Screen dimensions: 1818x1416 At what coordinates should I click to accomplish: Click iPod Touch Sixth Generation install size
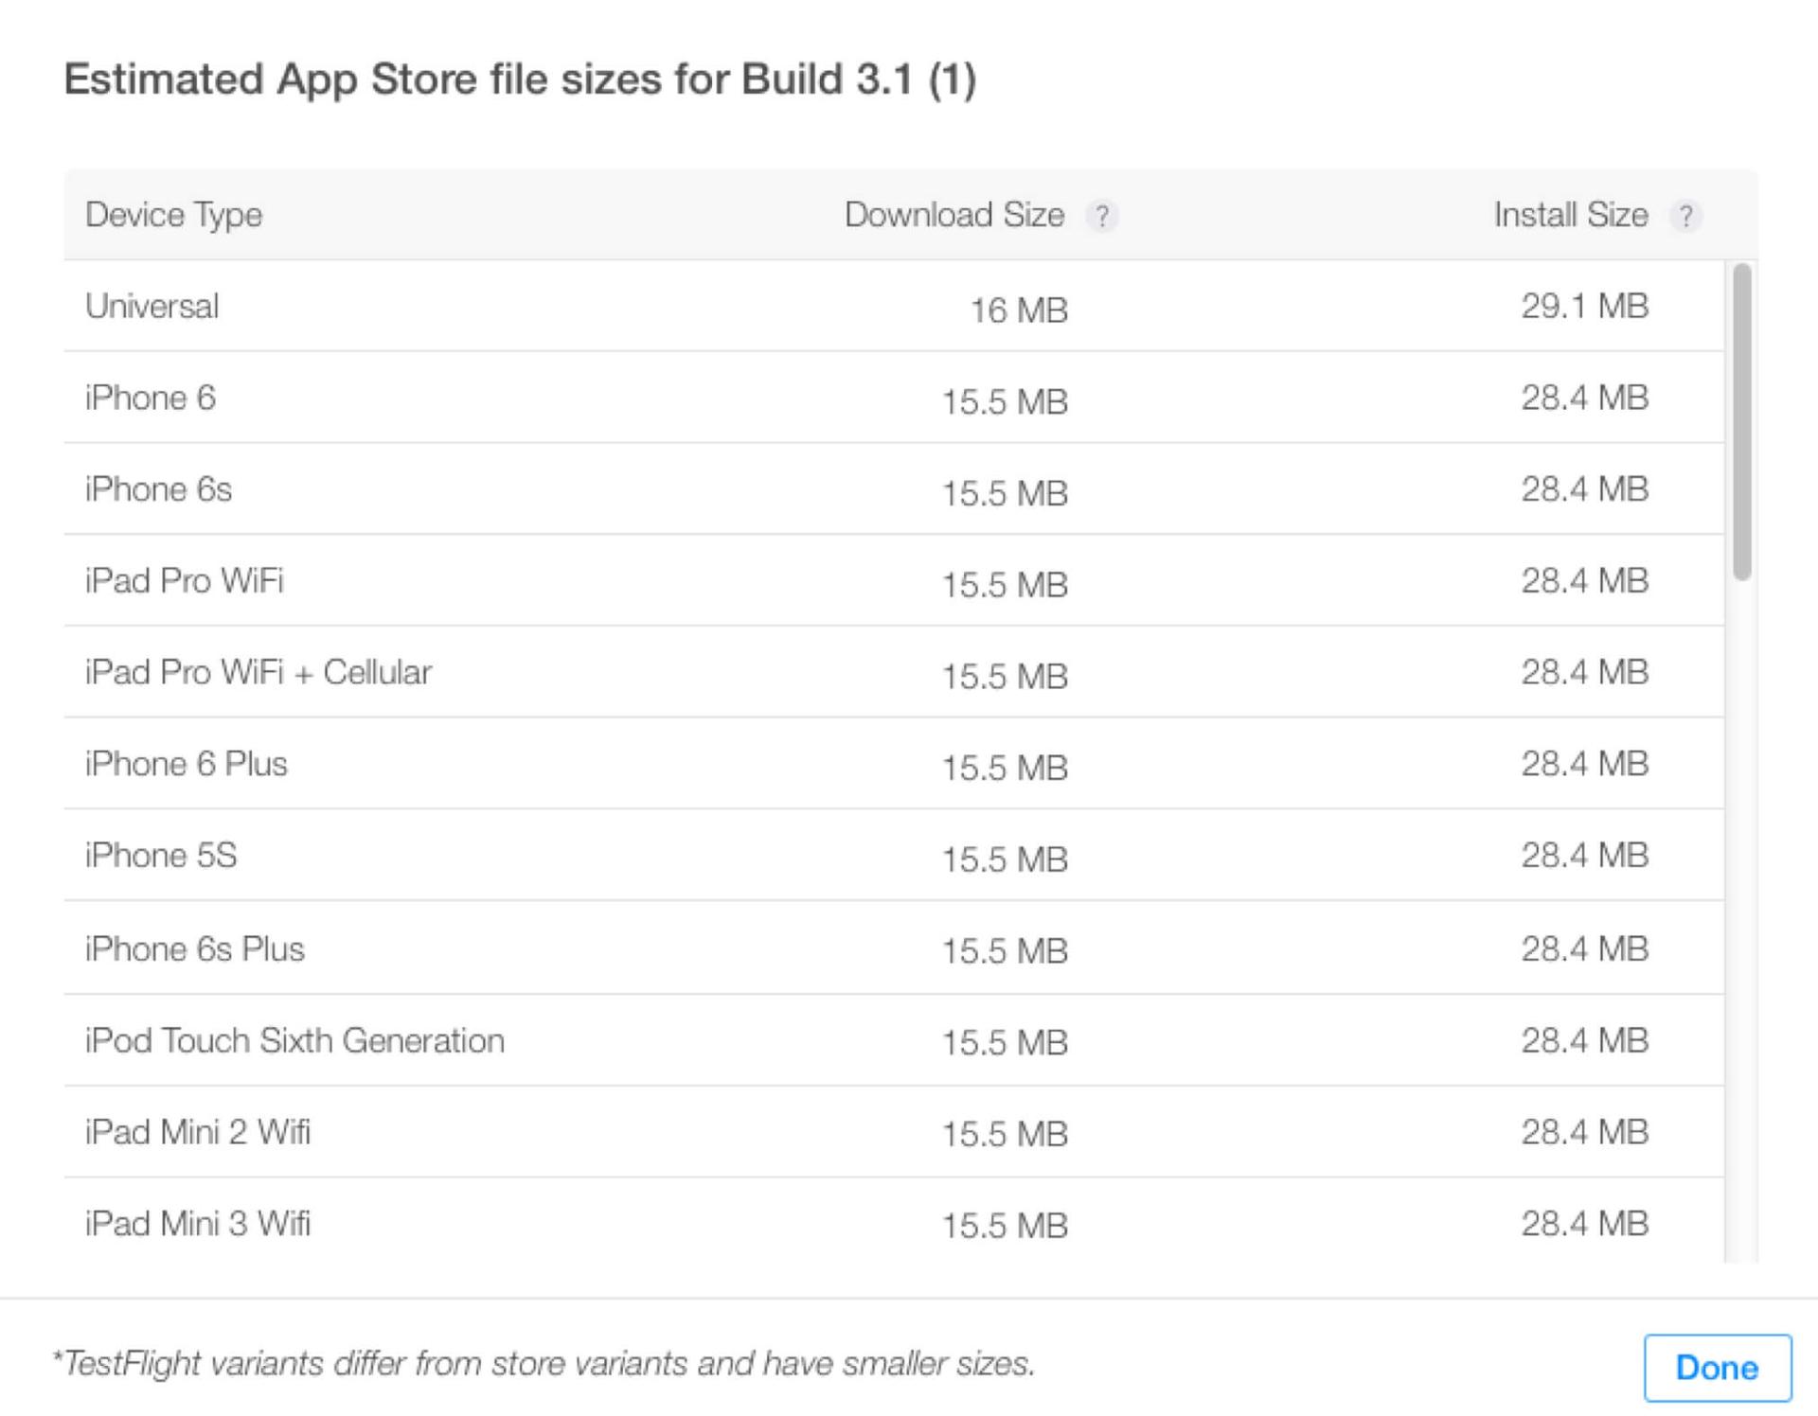click(1585, 1041)
